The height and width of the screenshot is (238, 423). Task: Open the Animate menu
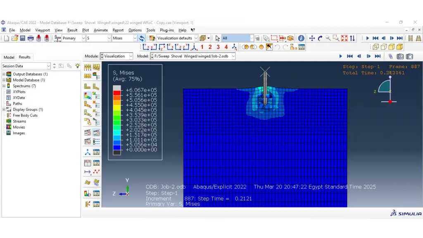(x=101, y=30)
